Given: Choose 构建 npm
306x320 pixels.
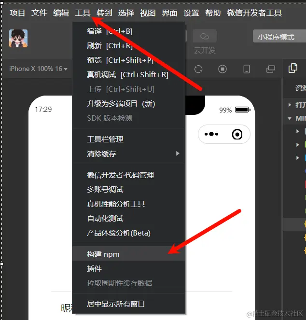Looking at the screenshot, I should click(x=128, y=254).
